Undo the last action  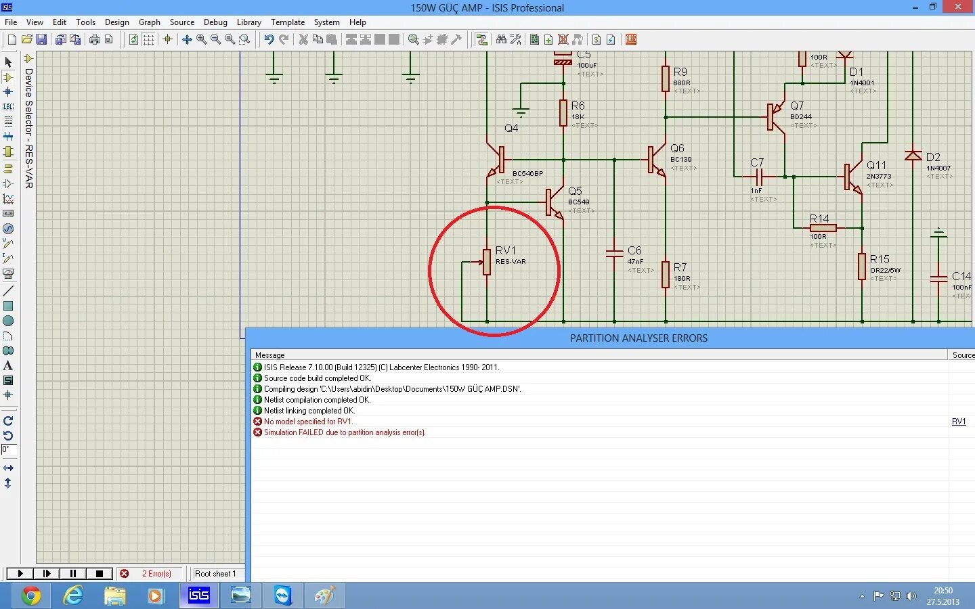[269, 40]
